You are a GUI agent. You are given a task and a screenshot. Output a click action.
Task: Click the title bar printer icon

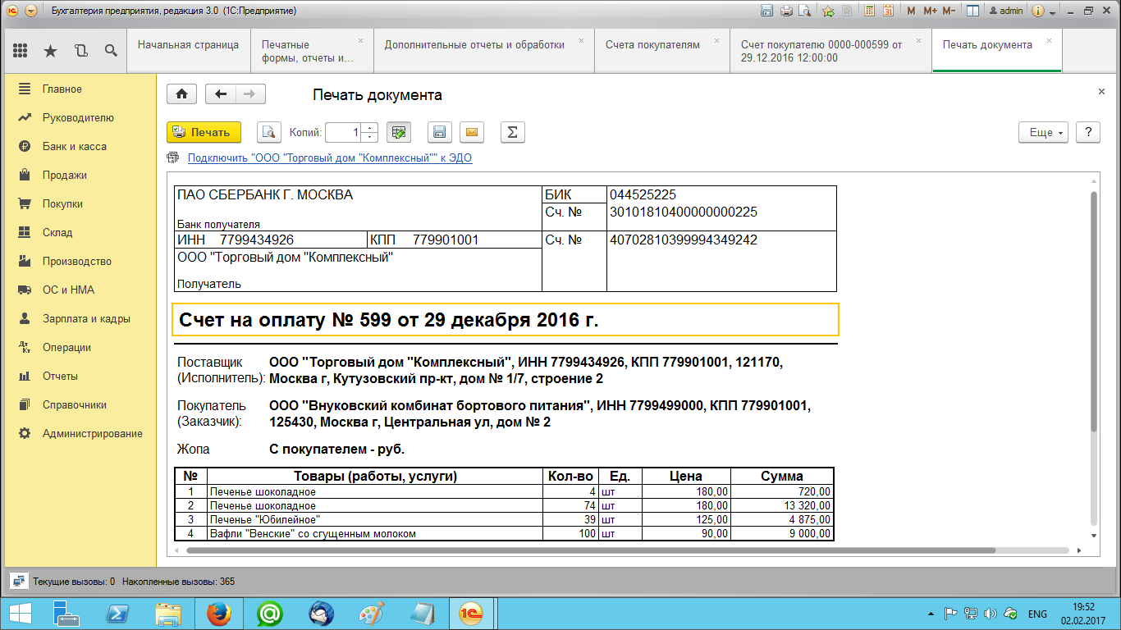pos(786,11)
